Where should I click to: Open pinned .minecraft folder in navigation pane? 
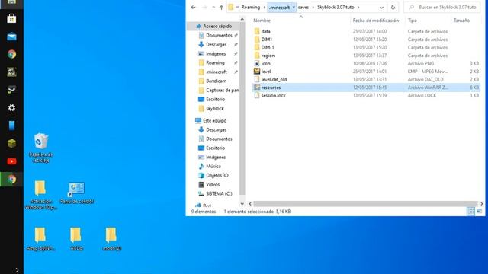217,72
